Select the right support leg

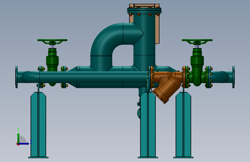click(183, 124)
